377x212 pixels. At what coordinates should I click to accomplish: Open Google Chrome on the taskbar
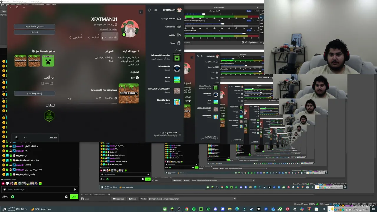(x=186, y=209)
